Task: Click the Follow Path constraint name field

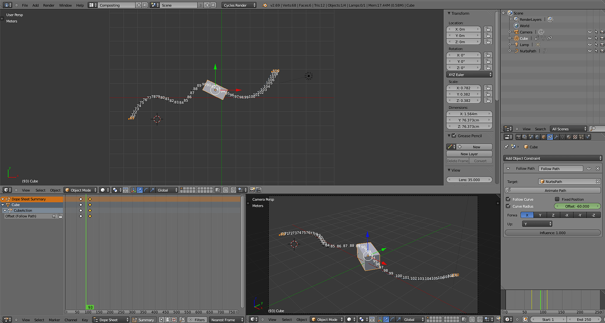Action: tap(561, 169)
